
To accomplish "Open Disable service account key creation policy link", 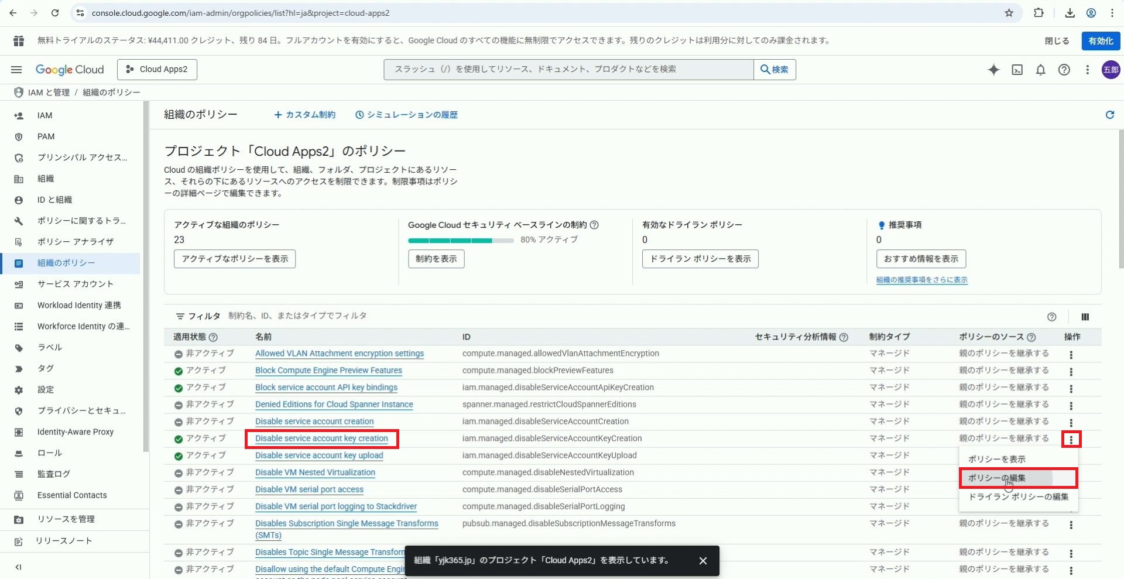I will pyautogui.click(x=321, y=438).
